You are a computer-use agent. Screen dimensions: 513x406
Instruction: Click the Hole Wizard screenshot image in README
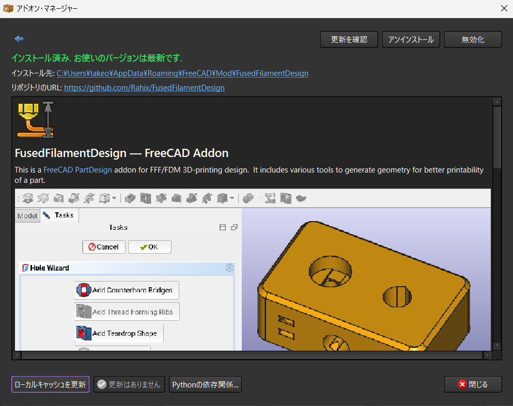click(253, 270)
